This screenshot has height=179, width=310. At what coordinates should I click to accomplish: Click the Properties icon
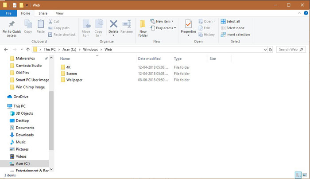[188, 24]
